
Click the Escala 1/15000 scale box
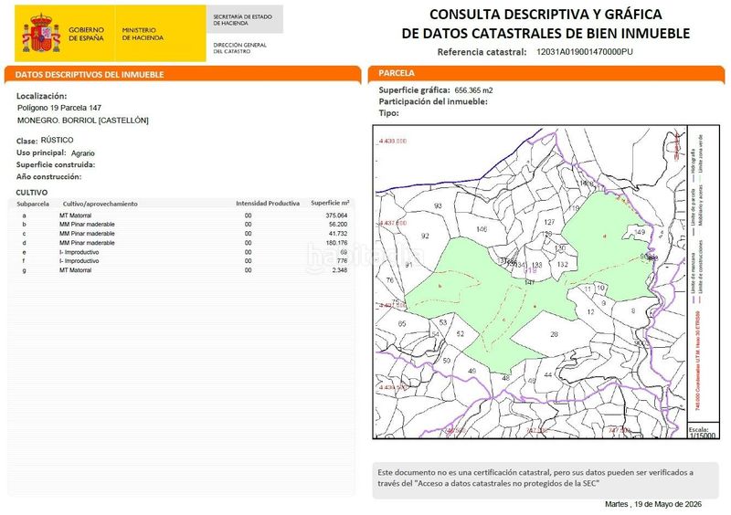[702, 432]
